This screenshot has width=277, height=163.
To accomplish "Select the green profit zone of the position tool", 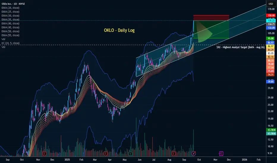I will (211, 29).
